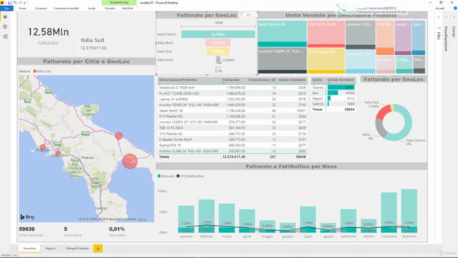Click the Bari bubble on the map
Screen dimensions: 458x258
coord(119,135)
